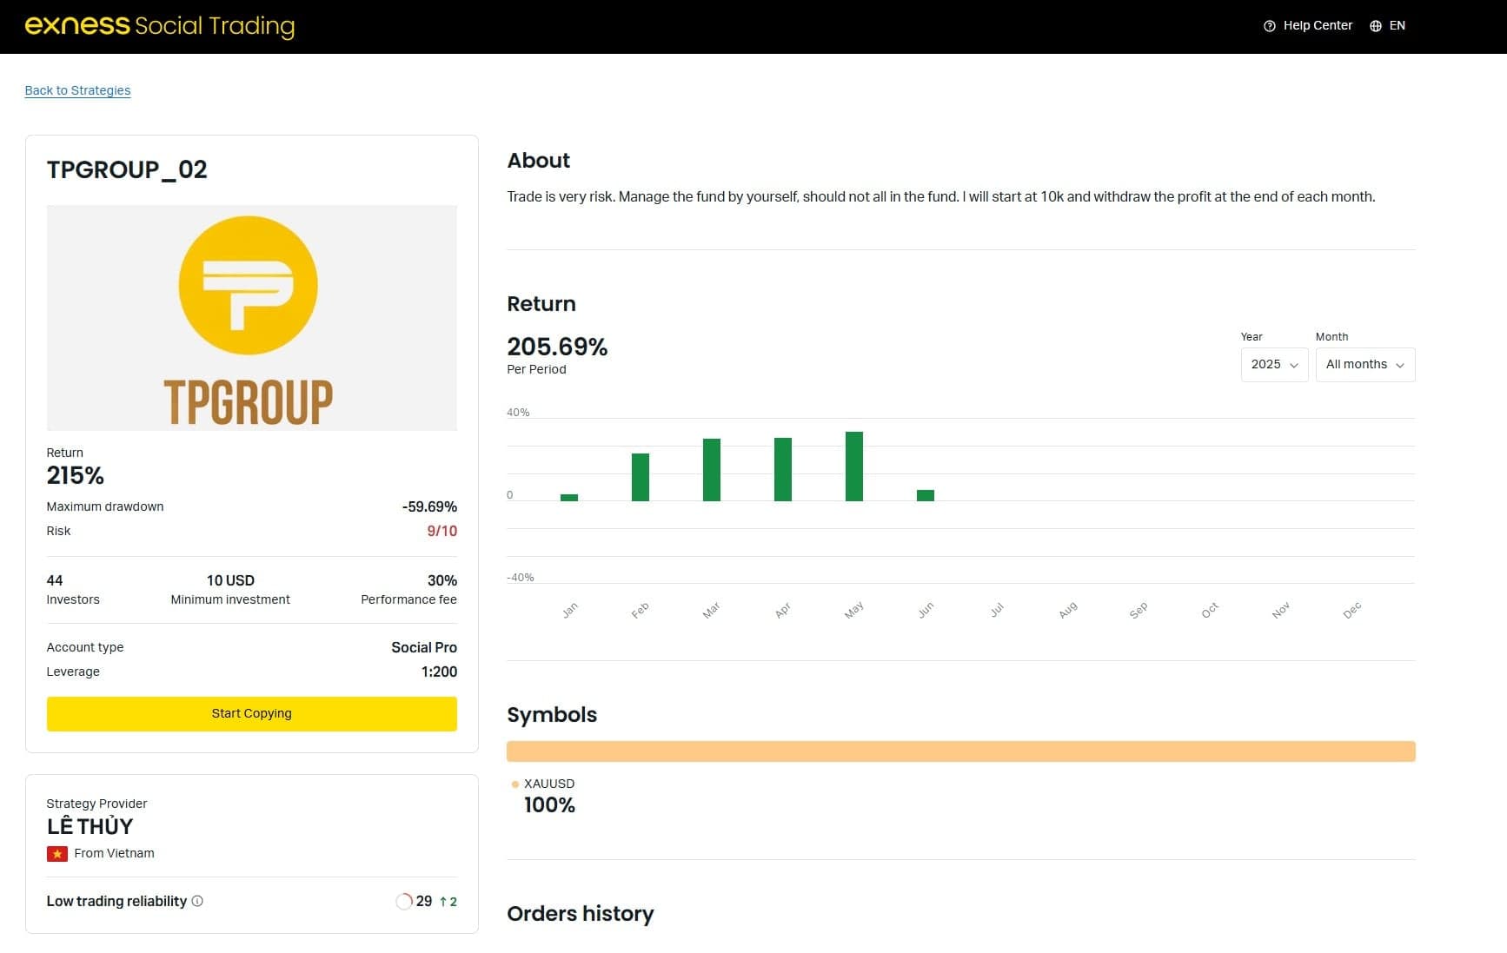Viewport: 1507px width, 953px height.
Task: Click the -59.69% maximum drawdown value
Action: point(429,506)
